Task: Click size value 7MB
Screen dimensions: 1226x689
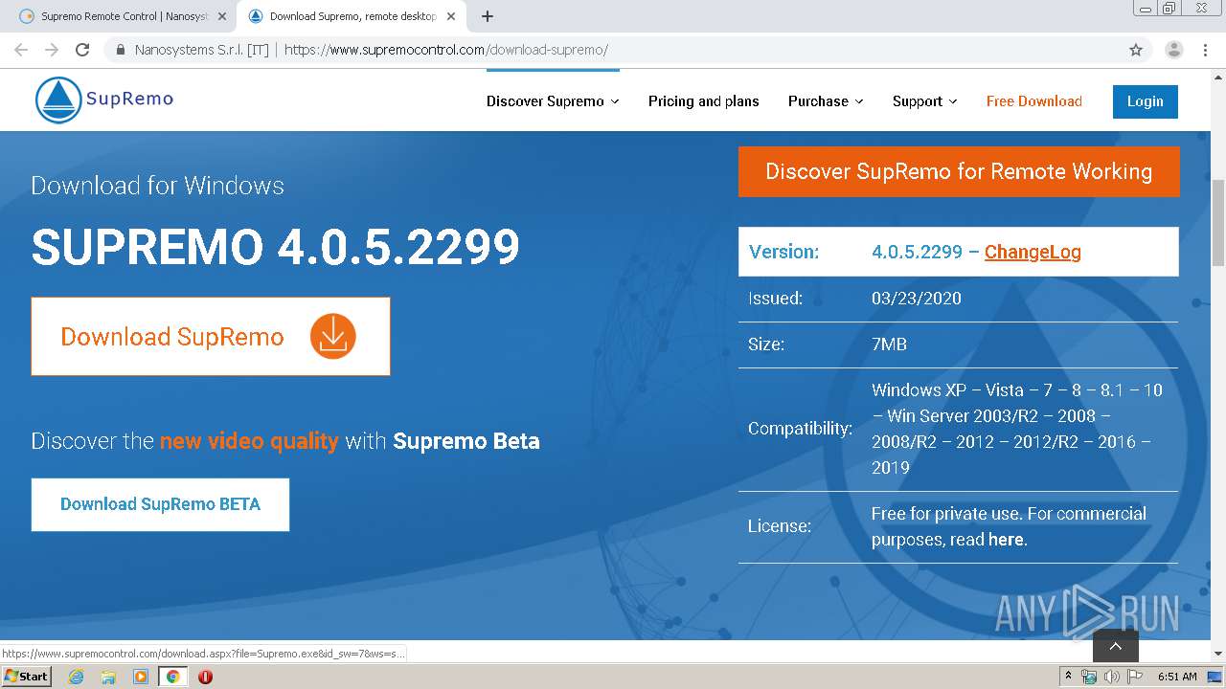Action: pos(889,344)
